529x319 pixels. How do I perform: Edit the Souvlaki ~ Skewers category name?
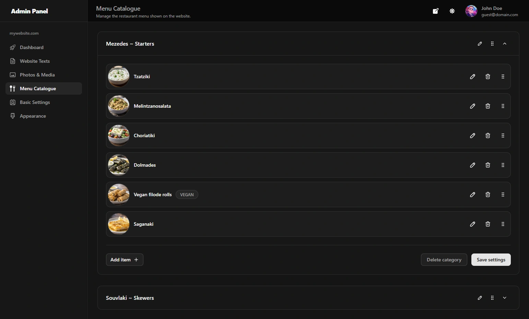coord(480,298)
